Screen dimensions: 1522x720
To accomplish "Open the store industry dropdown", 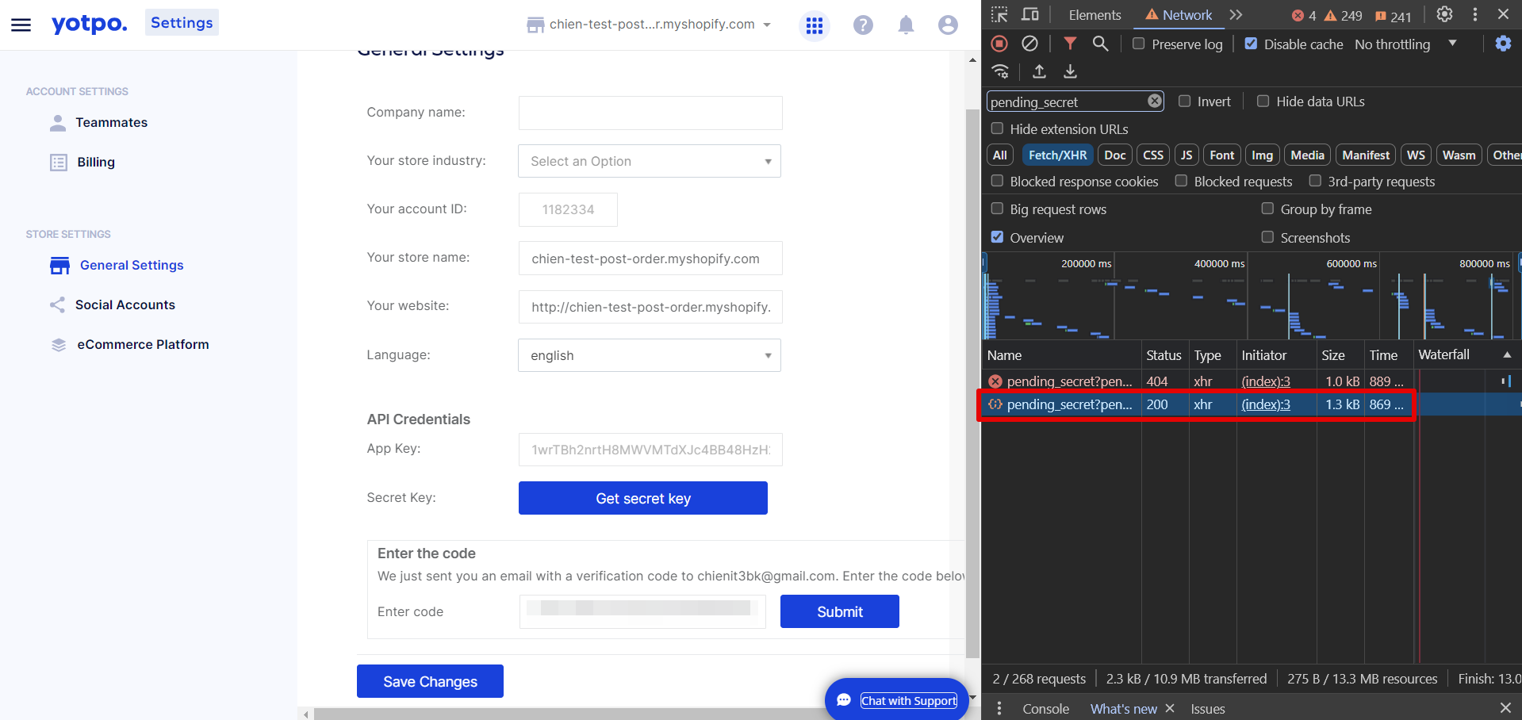I will tap(650, 161).
